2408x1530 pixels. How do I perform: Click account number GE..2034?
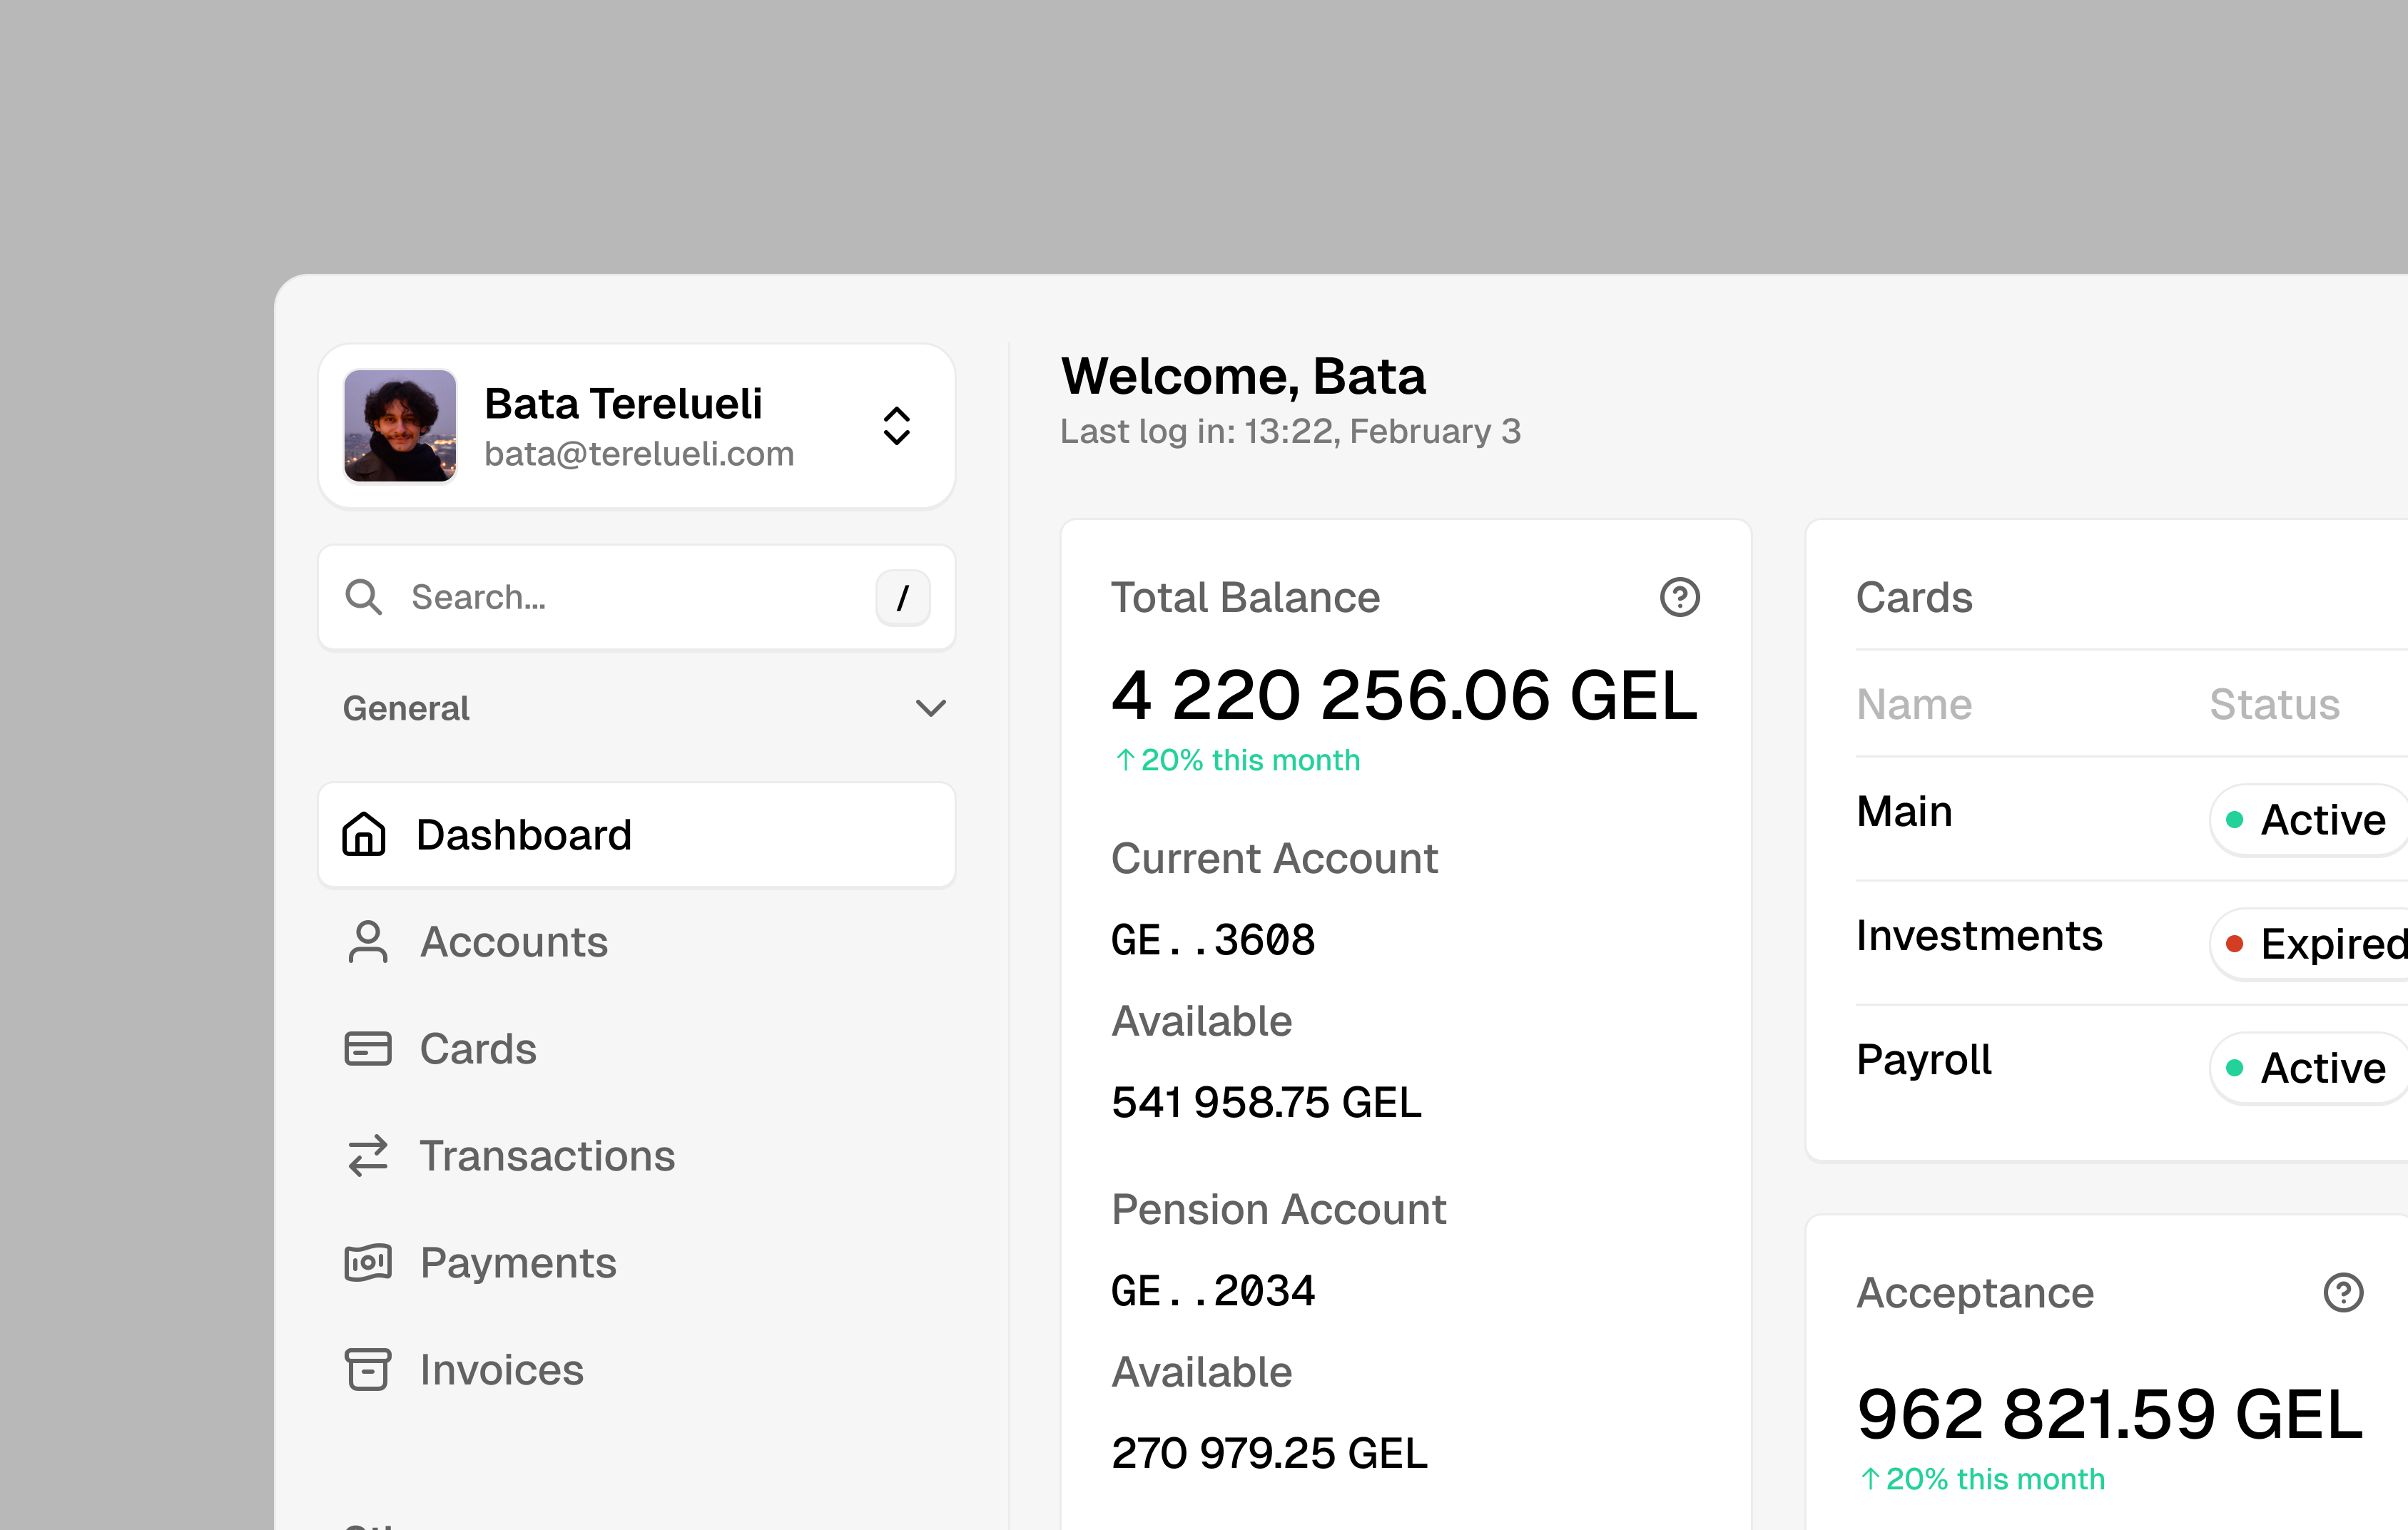tap(1213, 1291)
